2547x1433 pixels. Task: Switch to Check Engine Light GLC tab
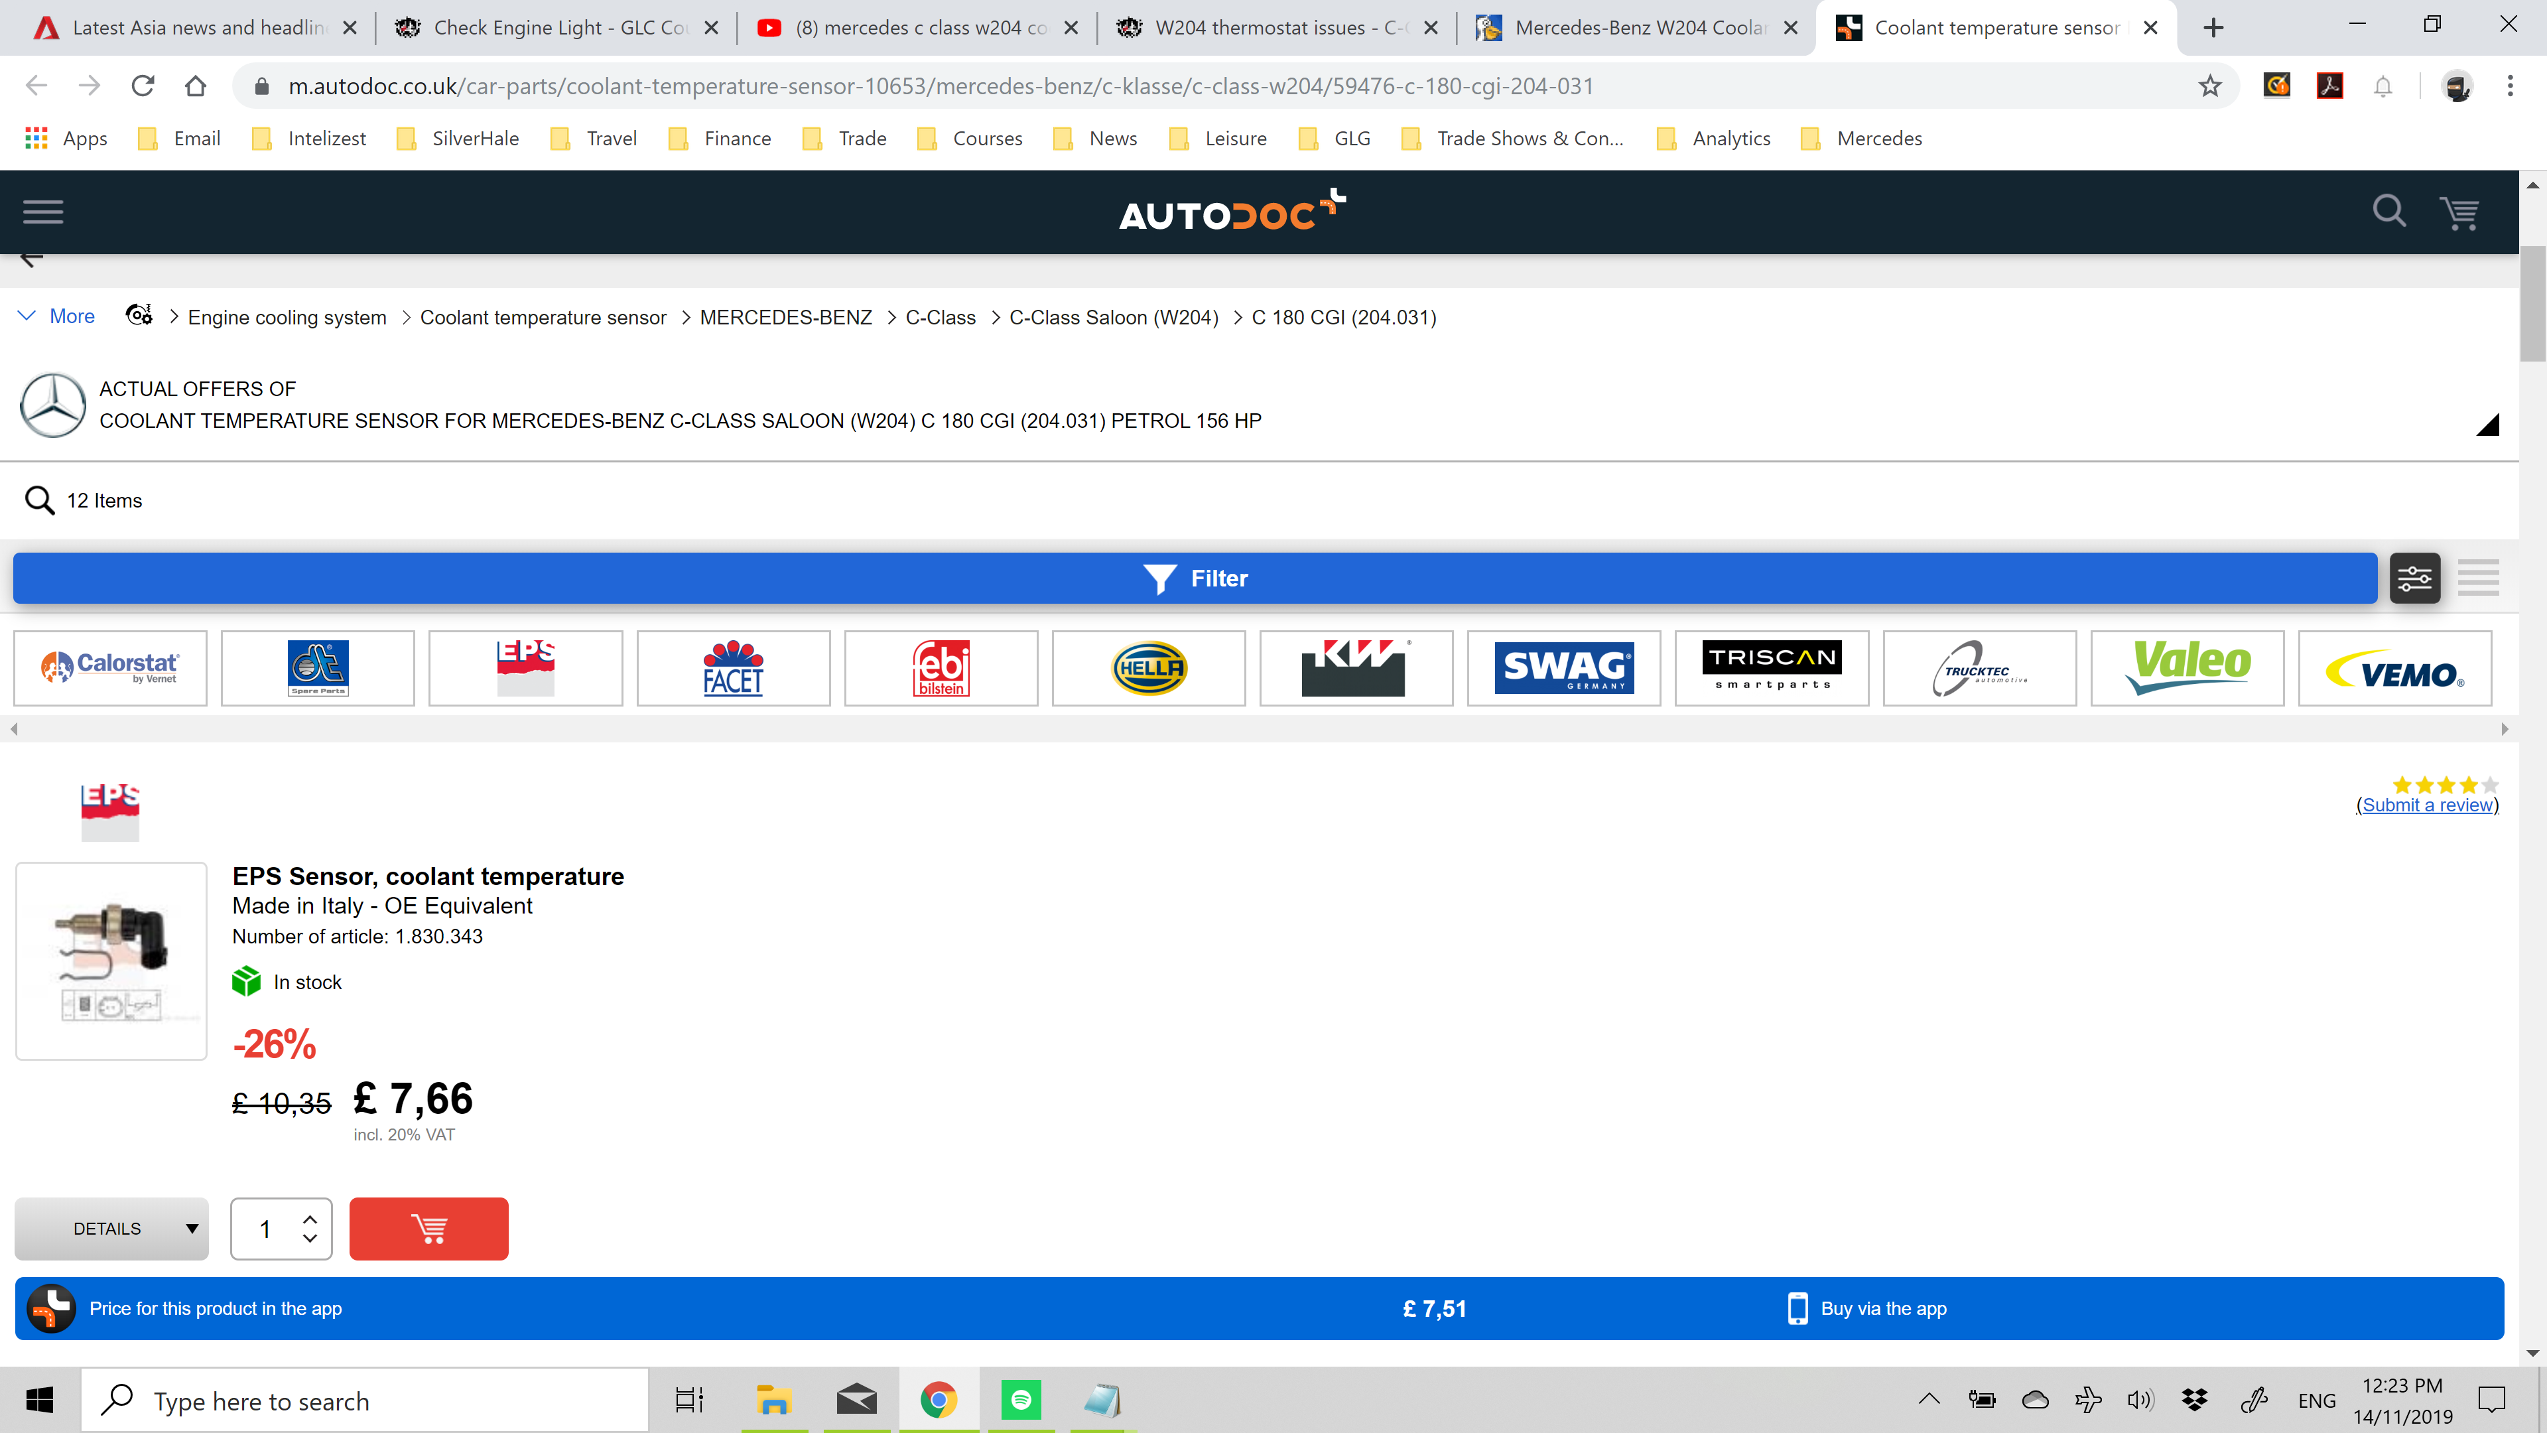[556, 28]
